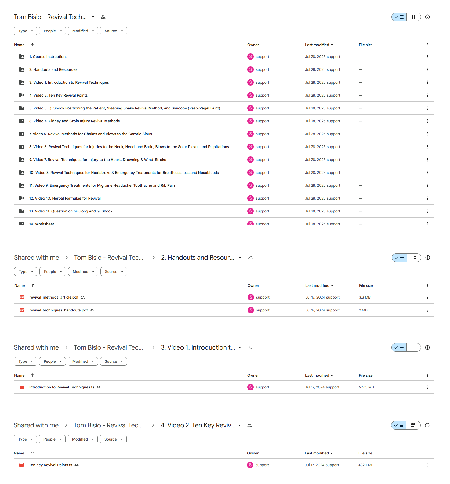
Task: Open the 7. Video 5. Revival Methods for Chokes folder
Action: (x=90, y=134)
